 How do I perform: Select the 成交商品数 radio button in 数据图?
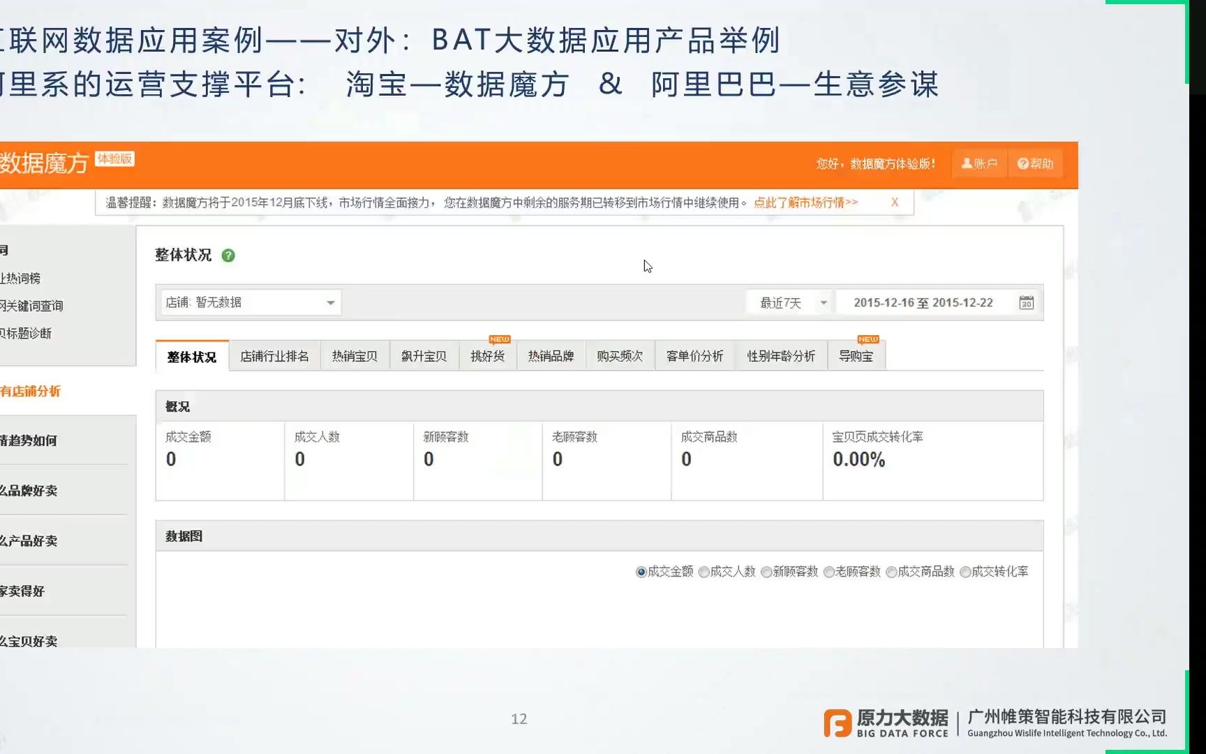coord(891,572)
